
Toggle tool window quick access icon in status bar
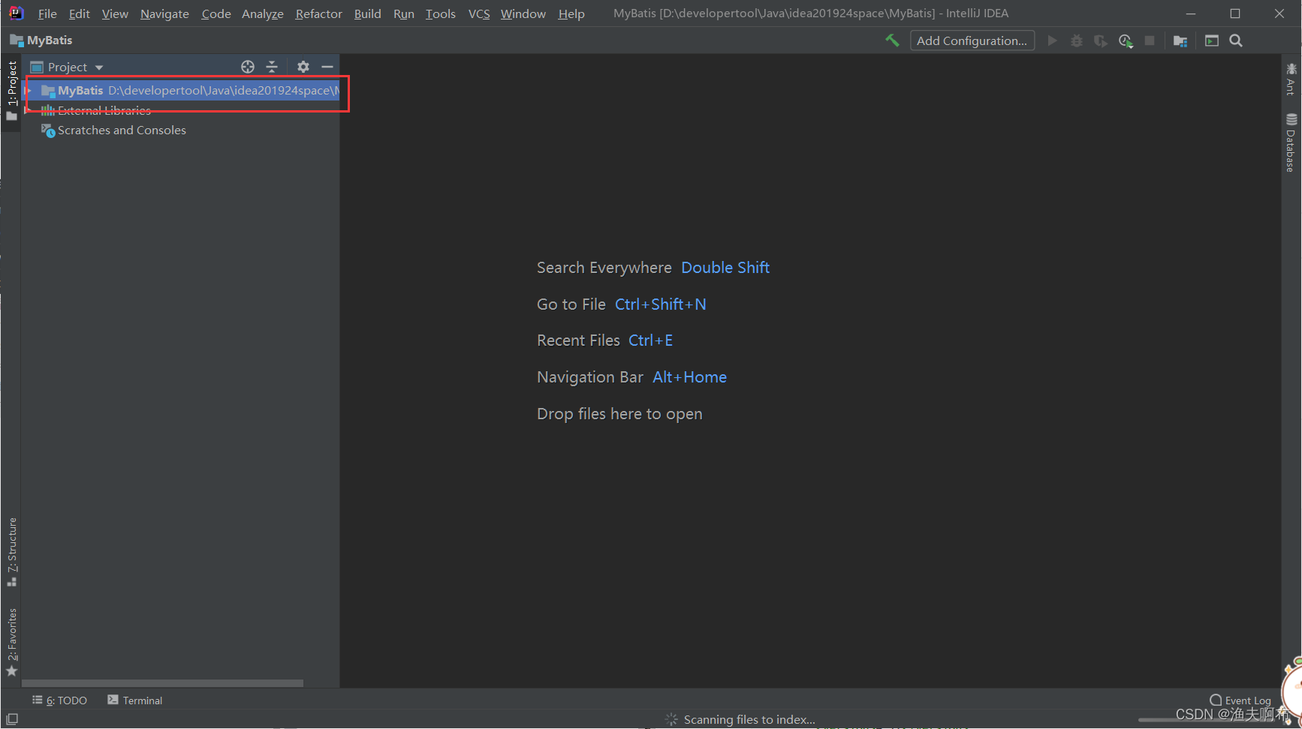tap(12, 719)
